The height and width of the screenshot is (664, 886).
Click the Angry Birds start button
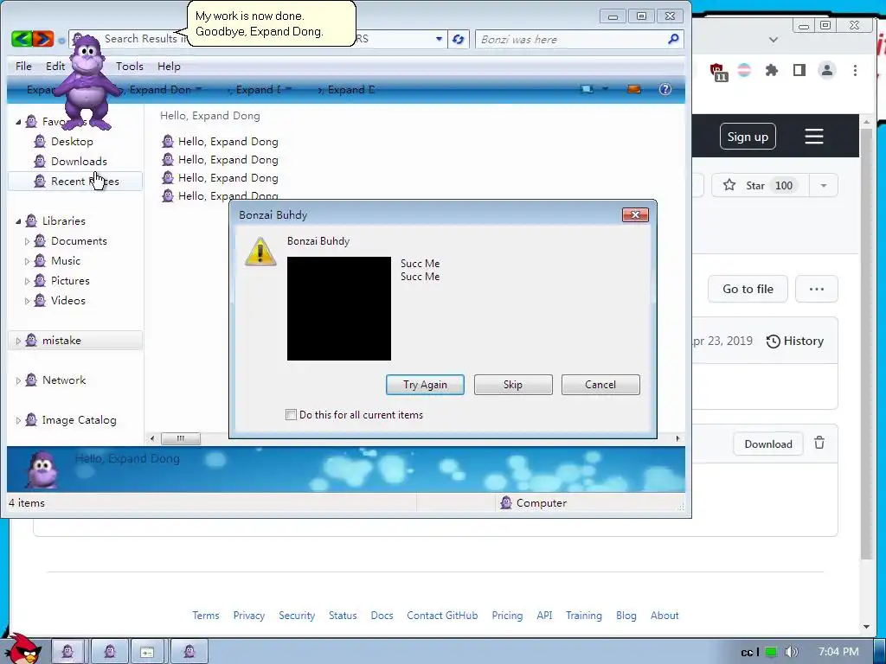[22, 648]
